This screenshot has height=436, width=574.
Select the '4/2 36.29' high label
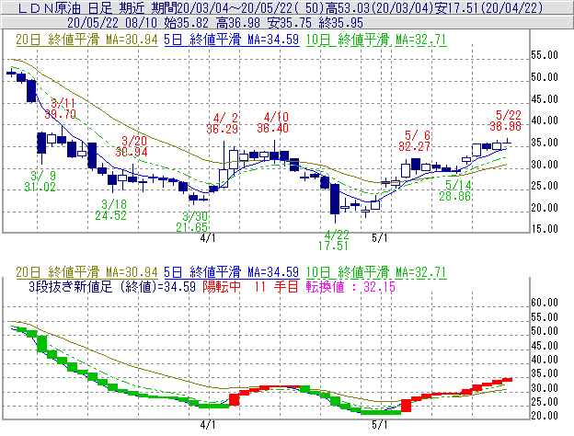pos(223,123)
